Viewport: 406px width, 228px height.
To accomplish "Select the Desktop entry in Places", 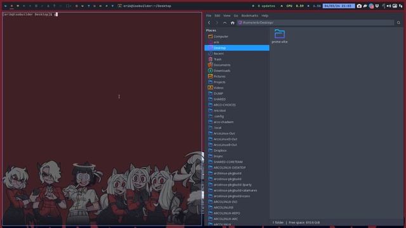I will 237,48.
